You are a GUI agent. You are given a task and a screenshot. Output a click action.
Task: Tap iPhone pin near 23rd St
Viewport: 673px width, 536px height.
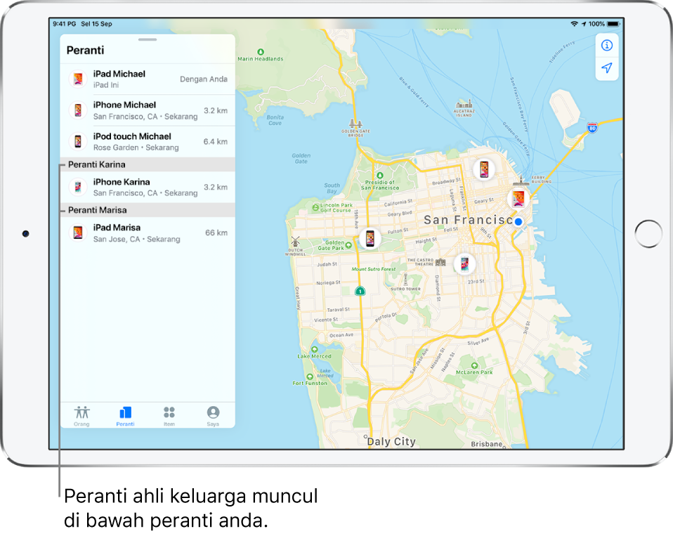pyautogui.click(x=464, y=263)
